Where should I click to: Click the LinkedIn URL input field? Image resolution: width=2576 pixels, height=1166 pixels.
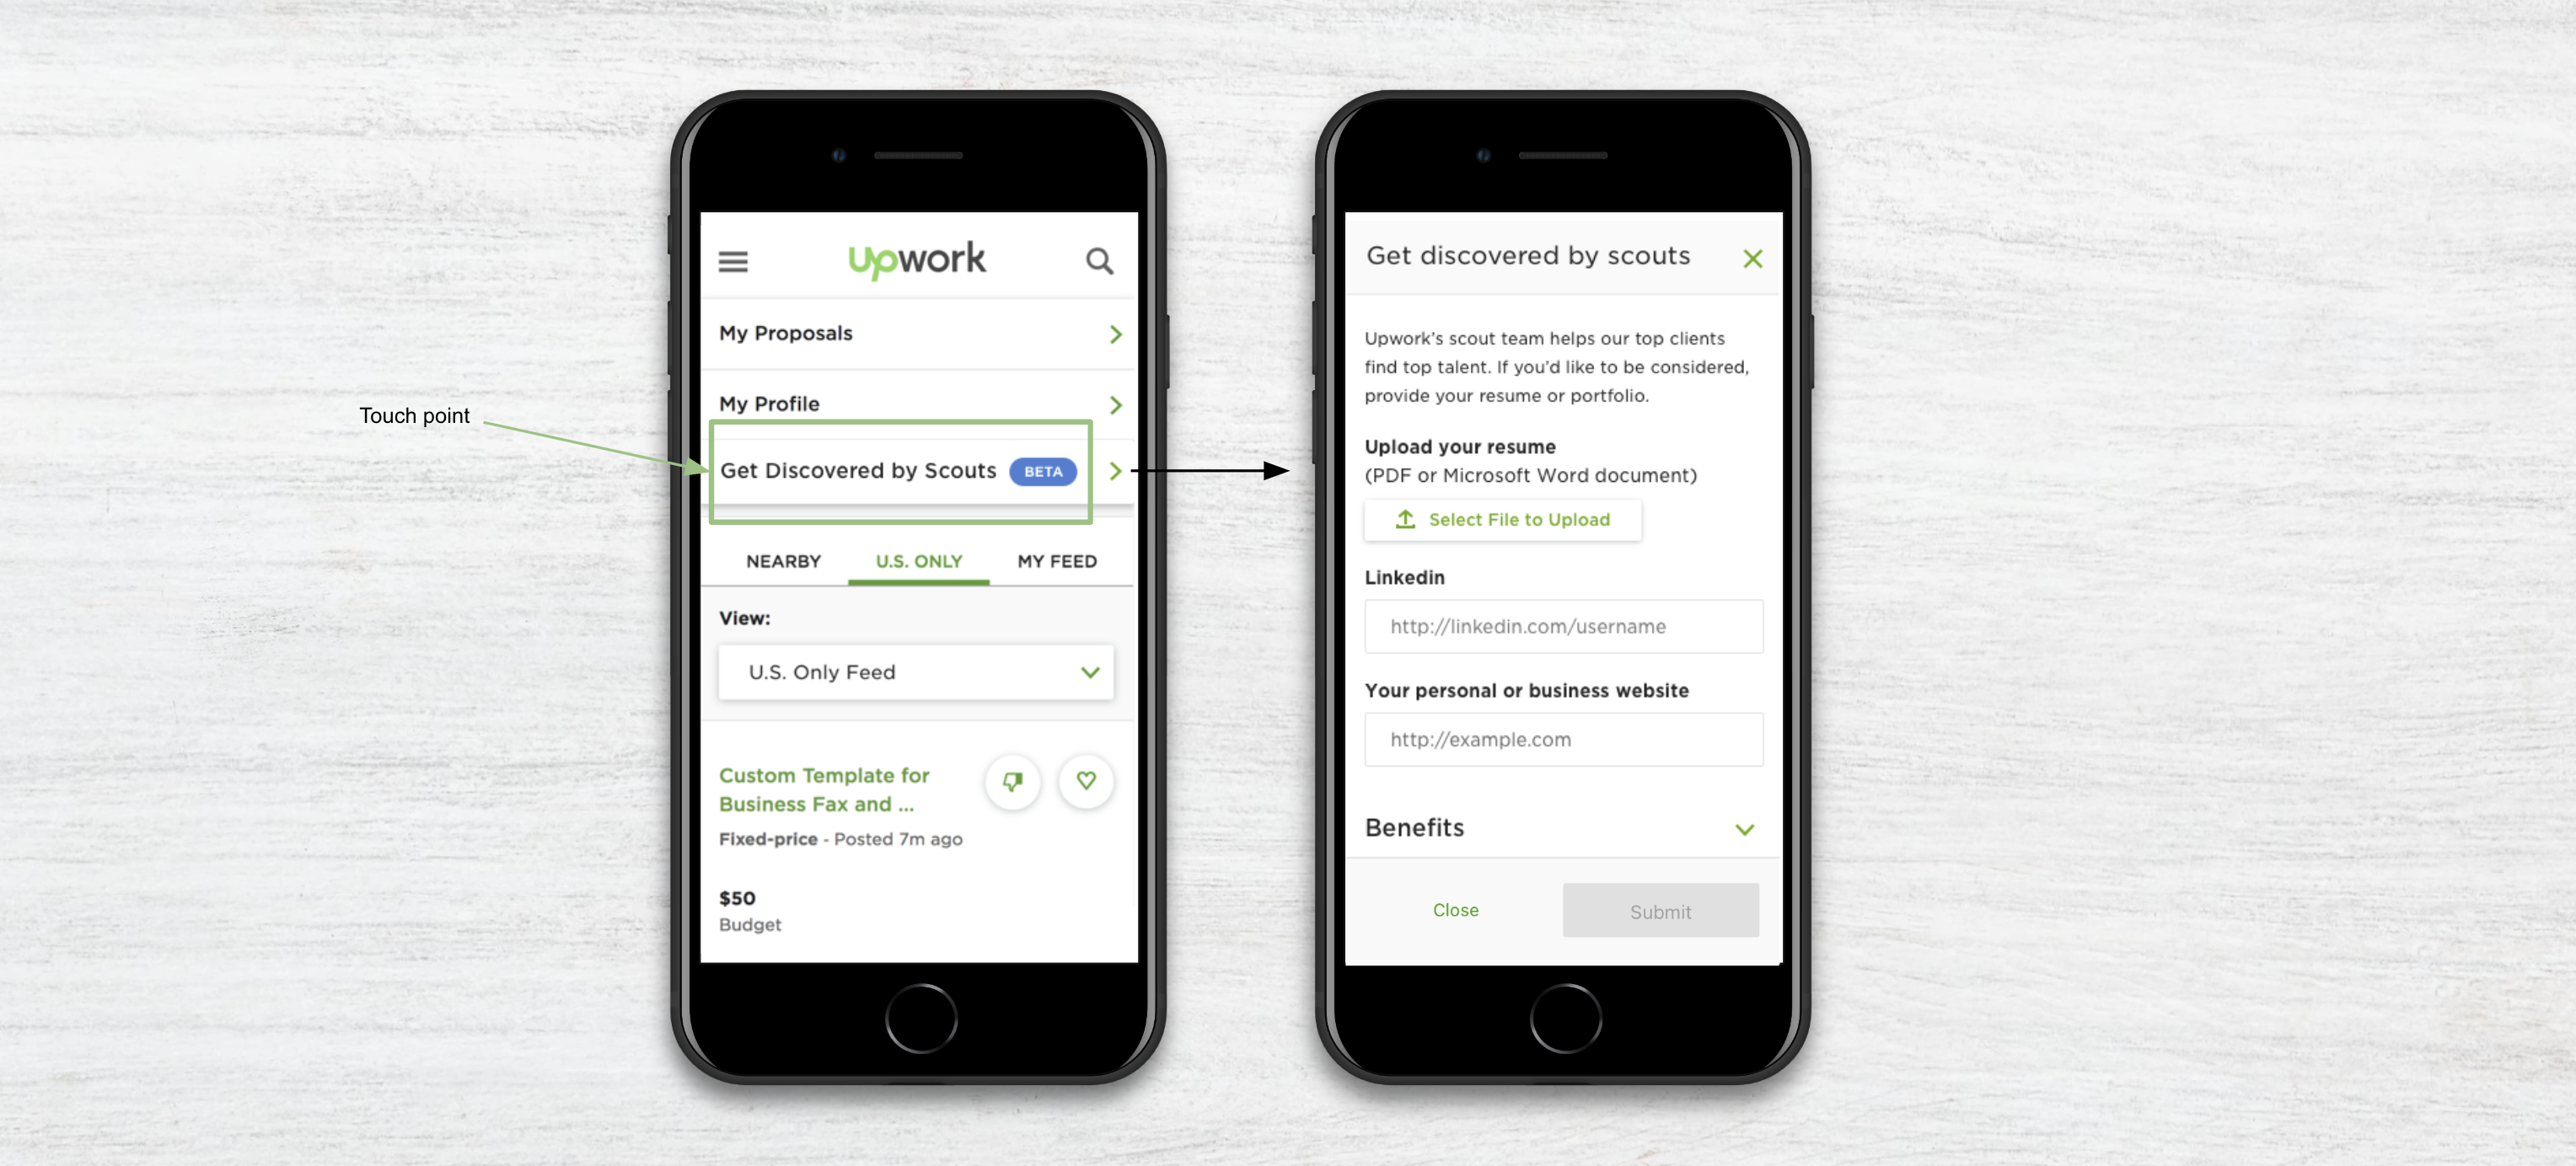pos(1562,626)
